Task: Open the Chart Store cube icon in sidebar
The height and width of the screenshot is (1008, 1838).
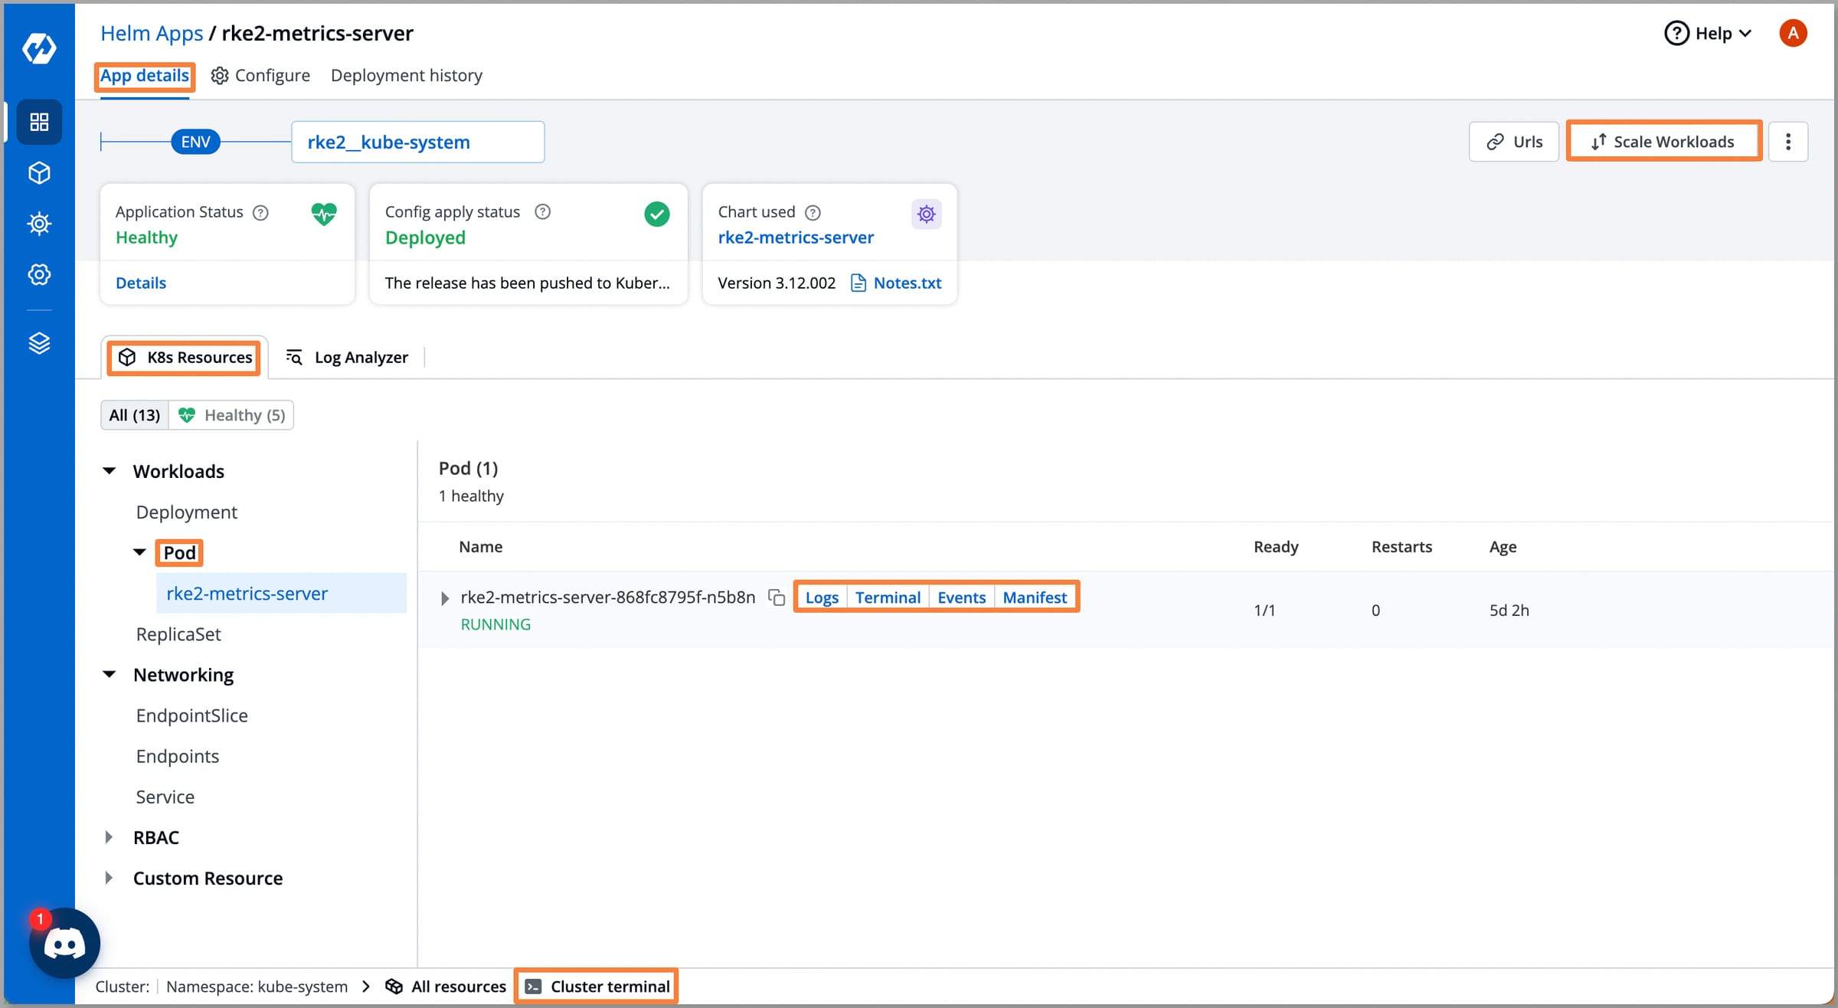Action: (38, 173)
